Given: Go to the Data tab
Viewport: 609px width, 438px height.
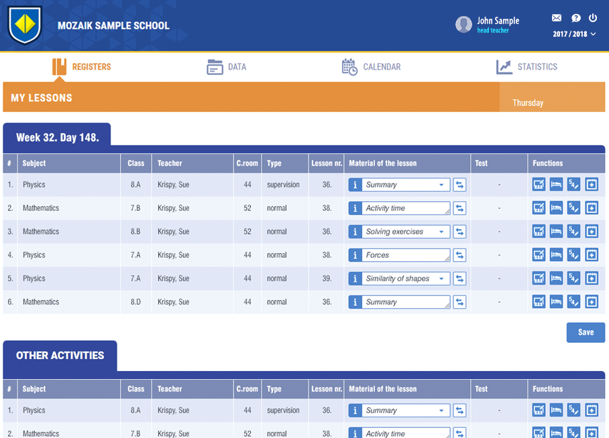Looking at the screenshot, I should pyautogui.click(x=227, y=67).
